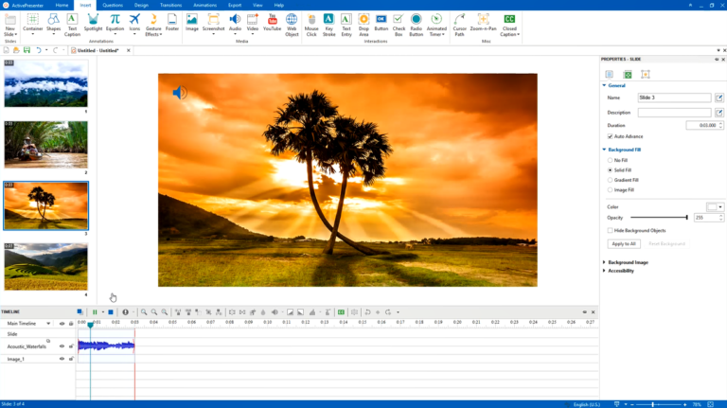Screen dimensions: 727x408
Task: Click the Opacity slider
Action: (x=659, y=218)
